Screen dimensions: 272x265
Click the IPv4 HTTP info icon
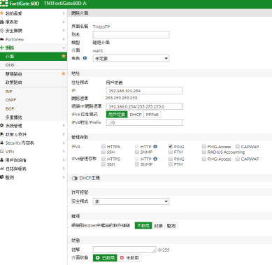155,147
